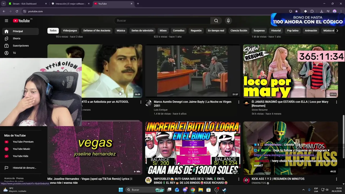
Task: Open the media control icon in Chrome toolbar
Action: coord(328,11)
